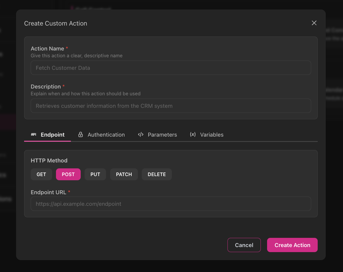Screen dimensions: 343x272
Task: Select the GET HTTP method
Action: tap(41, 174)
